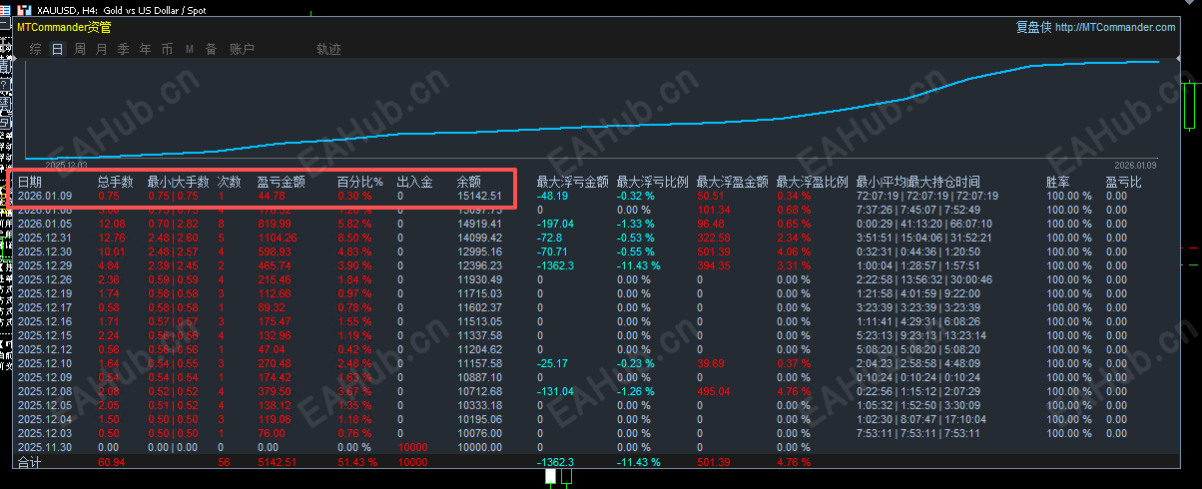
Task: Click the 余额 column header
Action: (x=468, y=183)
